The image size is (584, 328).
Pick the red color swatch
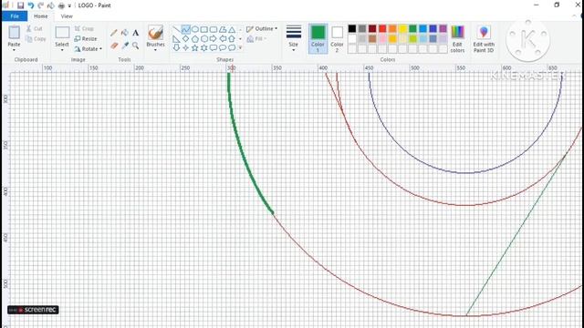coord(382,28)
